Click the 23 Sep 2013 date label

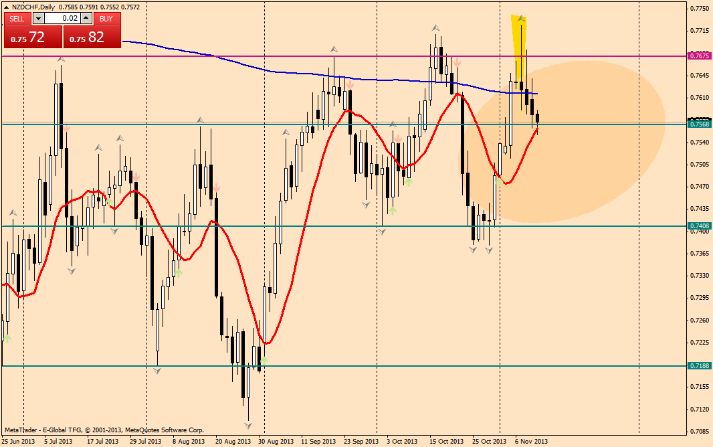click(x=361, y=441)
